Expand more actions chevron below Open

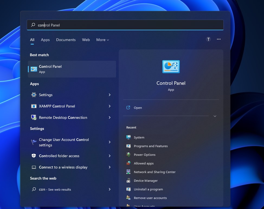click(x=215, y=116)
